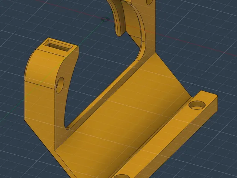Click the round hole in the left arm
Screen dimensions: 237x178
[x=60, y=85]
